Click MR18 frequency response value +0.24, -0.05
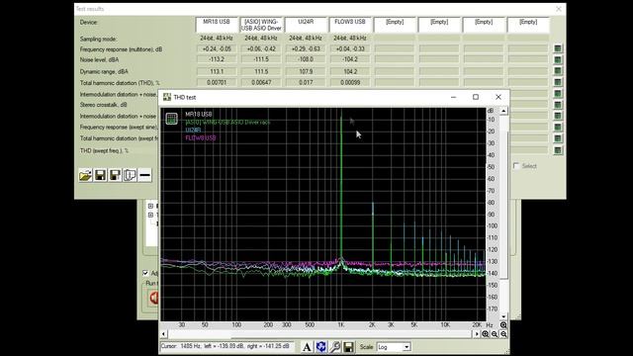Screen dimensions: 633x356 tap(217, 48)
